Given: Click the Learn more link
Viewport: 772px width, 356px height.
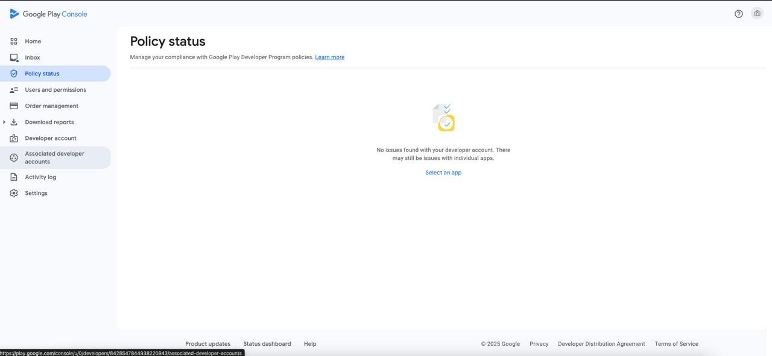Looking at the screenshot, I should [330, 57].
